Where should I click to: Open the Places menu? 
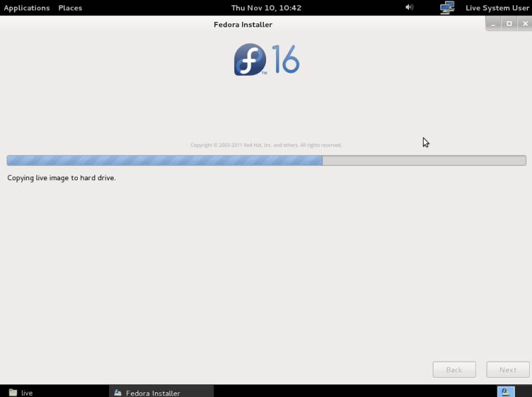pos(70,8)
